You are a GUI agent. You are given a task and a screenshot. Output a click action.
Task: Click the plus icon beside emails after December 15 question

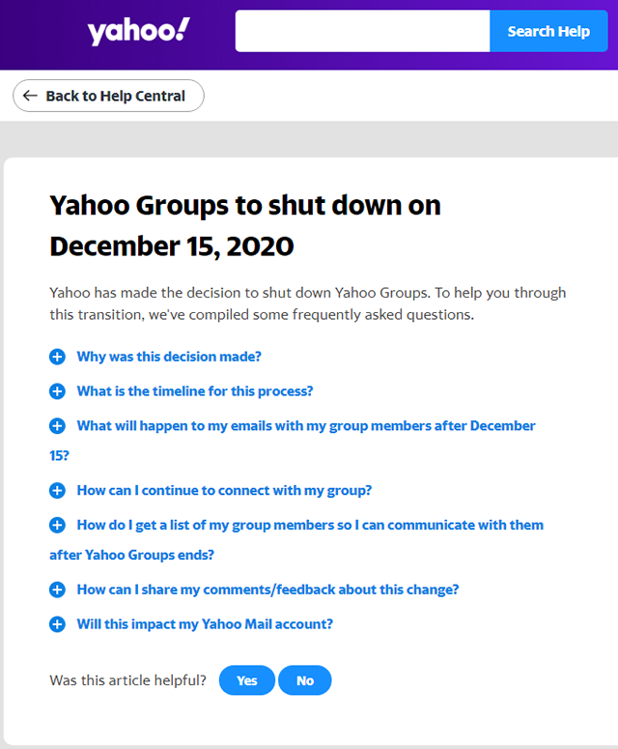point(58,426)
